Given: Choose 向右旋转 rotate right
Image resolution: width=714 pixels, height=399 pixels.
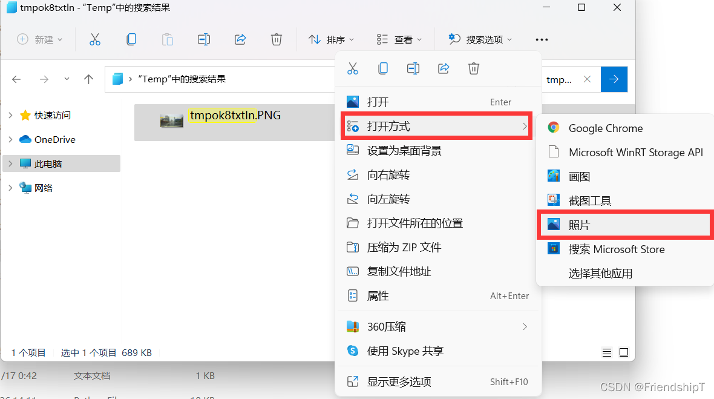Looking at the screenshot, I should [x=437, y=175].
